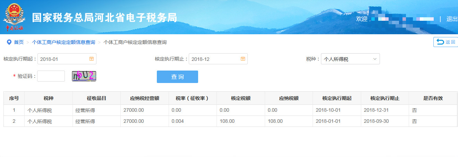
Task: Click the 0.004 tax rate cell
Action: (x=193, y=121)
